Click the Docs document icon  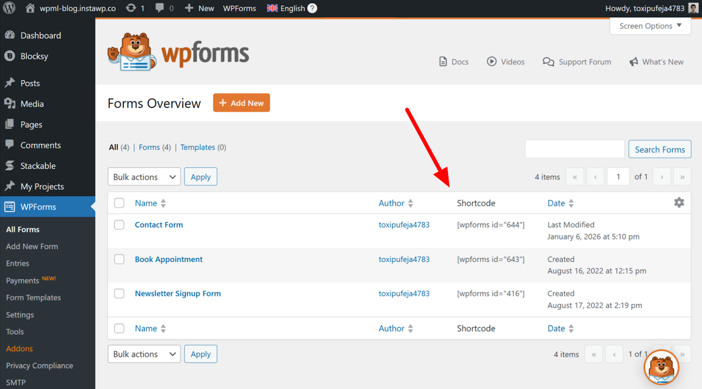click(x=443, y=62)
